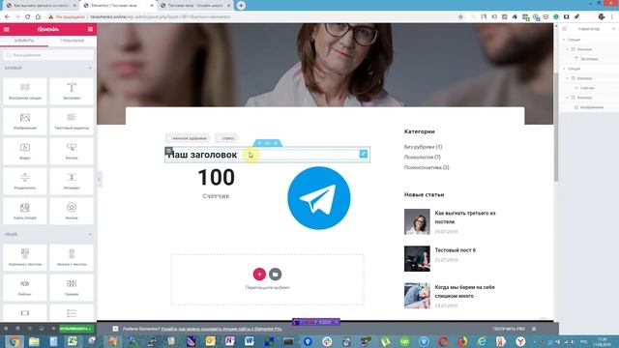Collapse the Базовые widget category
This screenshot has height=348, width=619.
click(x=90, y=69)
